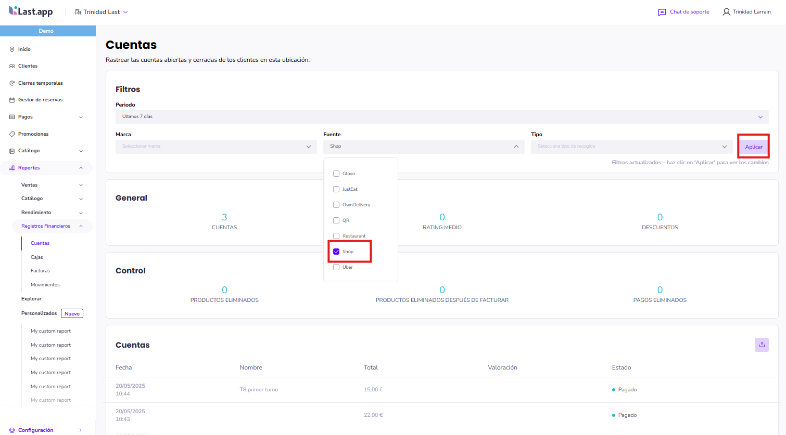The width and height of the screenshot is (786, 435).
Task: Go to Facturas in the sidebar
Action: 40,271
